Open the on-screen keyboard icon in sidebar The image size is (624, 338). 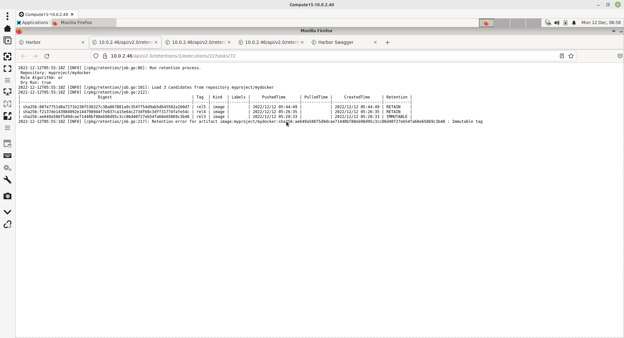[7, 156]
